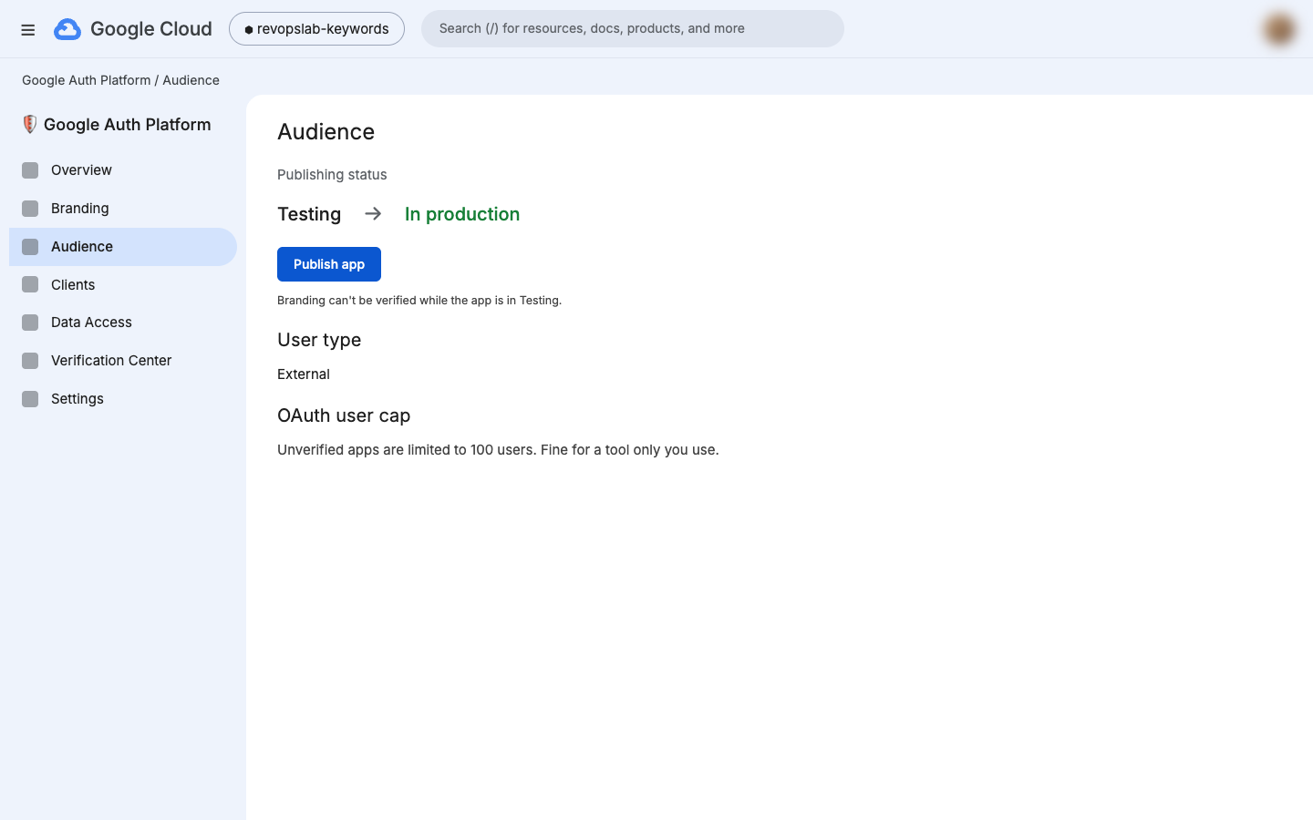1313x820 pixels.
Task: Click the unverified apps 100 users note
Action: 498,450
